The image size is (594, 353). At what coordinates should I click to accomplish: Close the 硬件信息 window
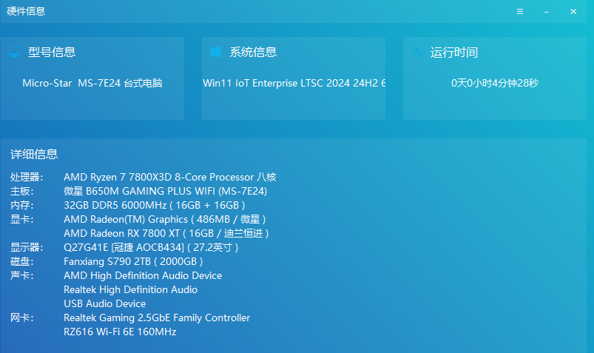573,12
